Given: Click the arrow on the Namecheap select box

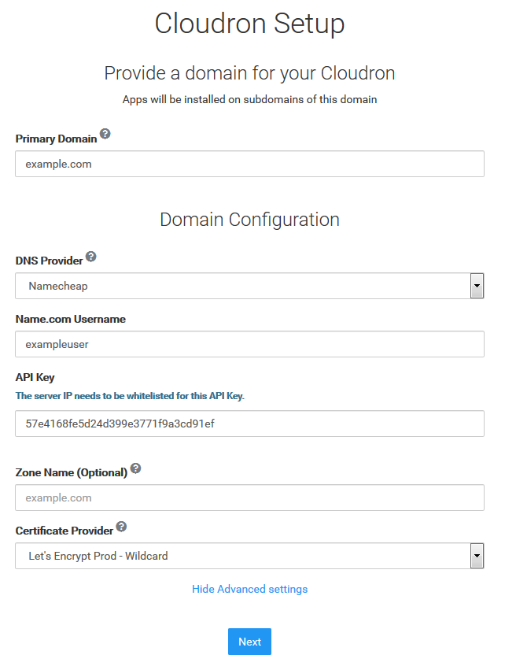Looking at the screenshot, I should pyautogui.click(x=477, y=286).
